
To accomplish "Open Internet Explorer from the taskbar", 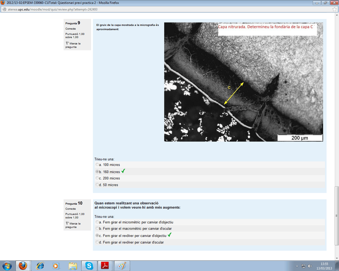I will click(x=40, y=265).
